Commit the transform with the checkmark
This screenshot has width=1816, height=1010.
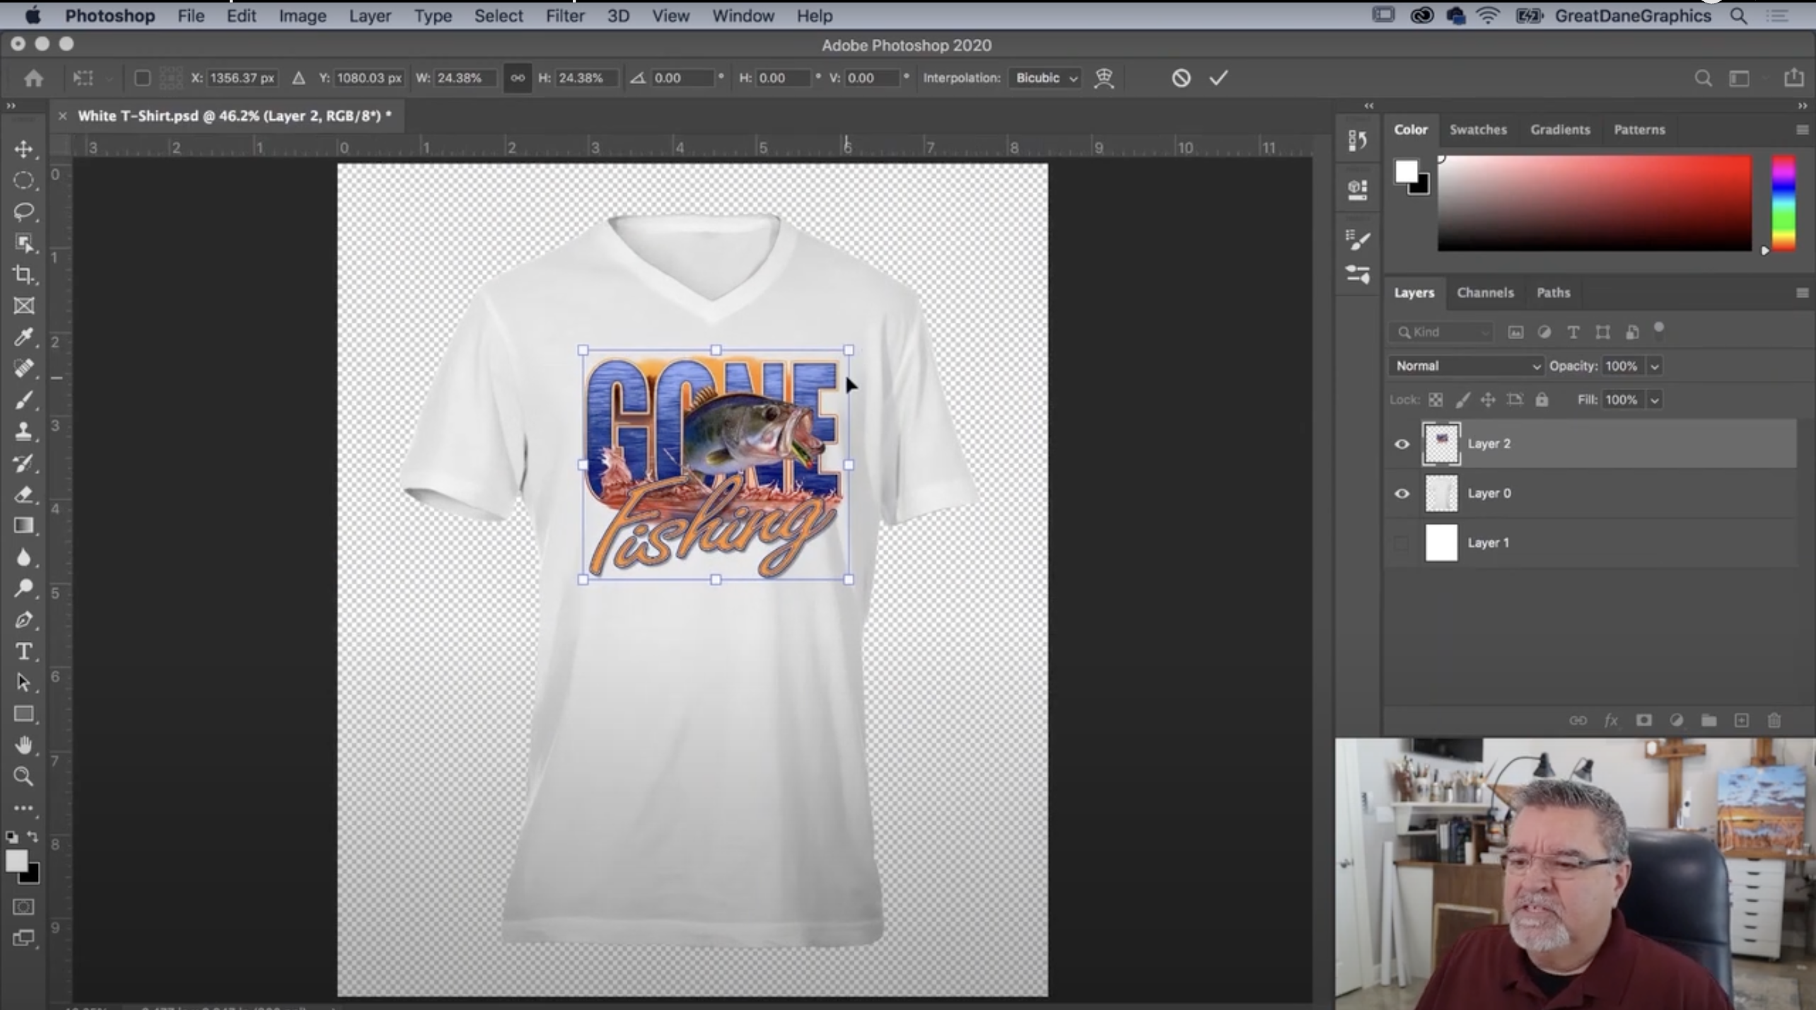coord(1218,78)
